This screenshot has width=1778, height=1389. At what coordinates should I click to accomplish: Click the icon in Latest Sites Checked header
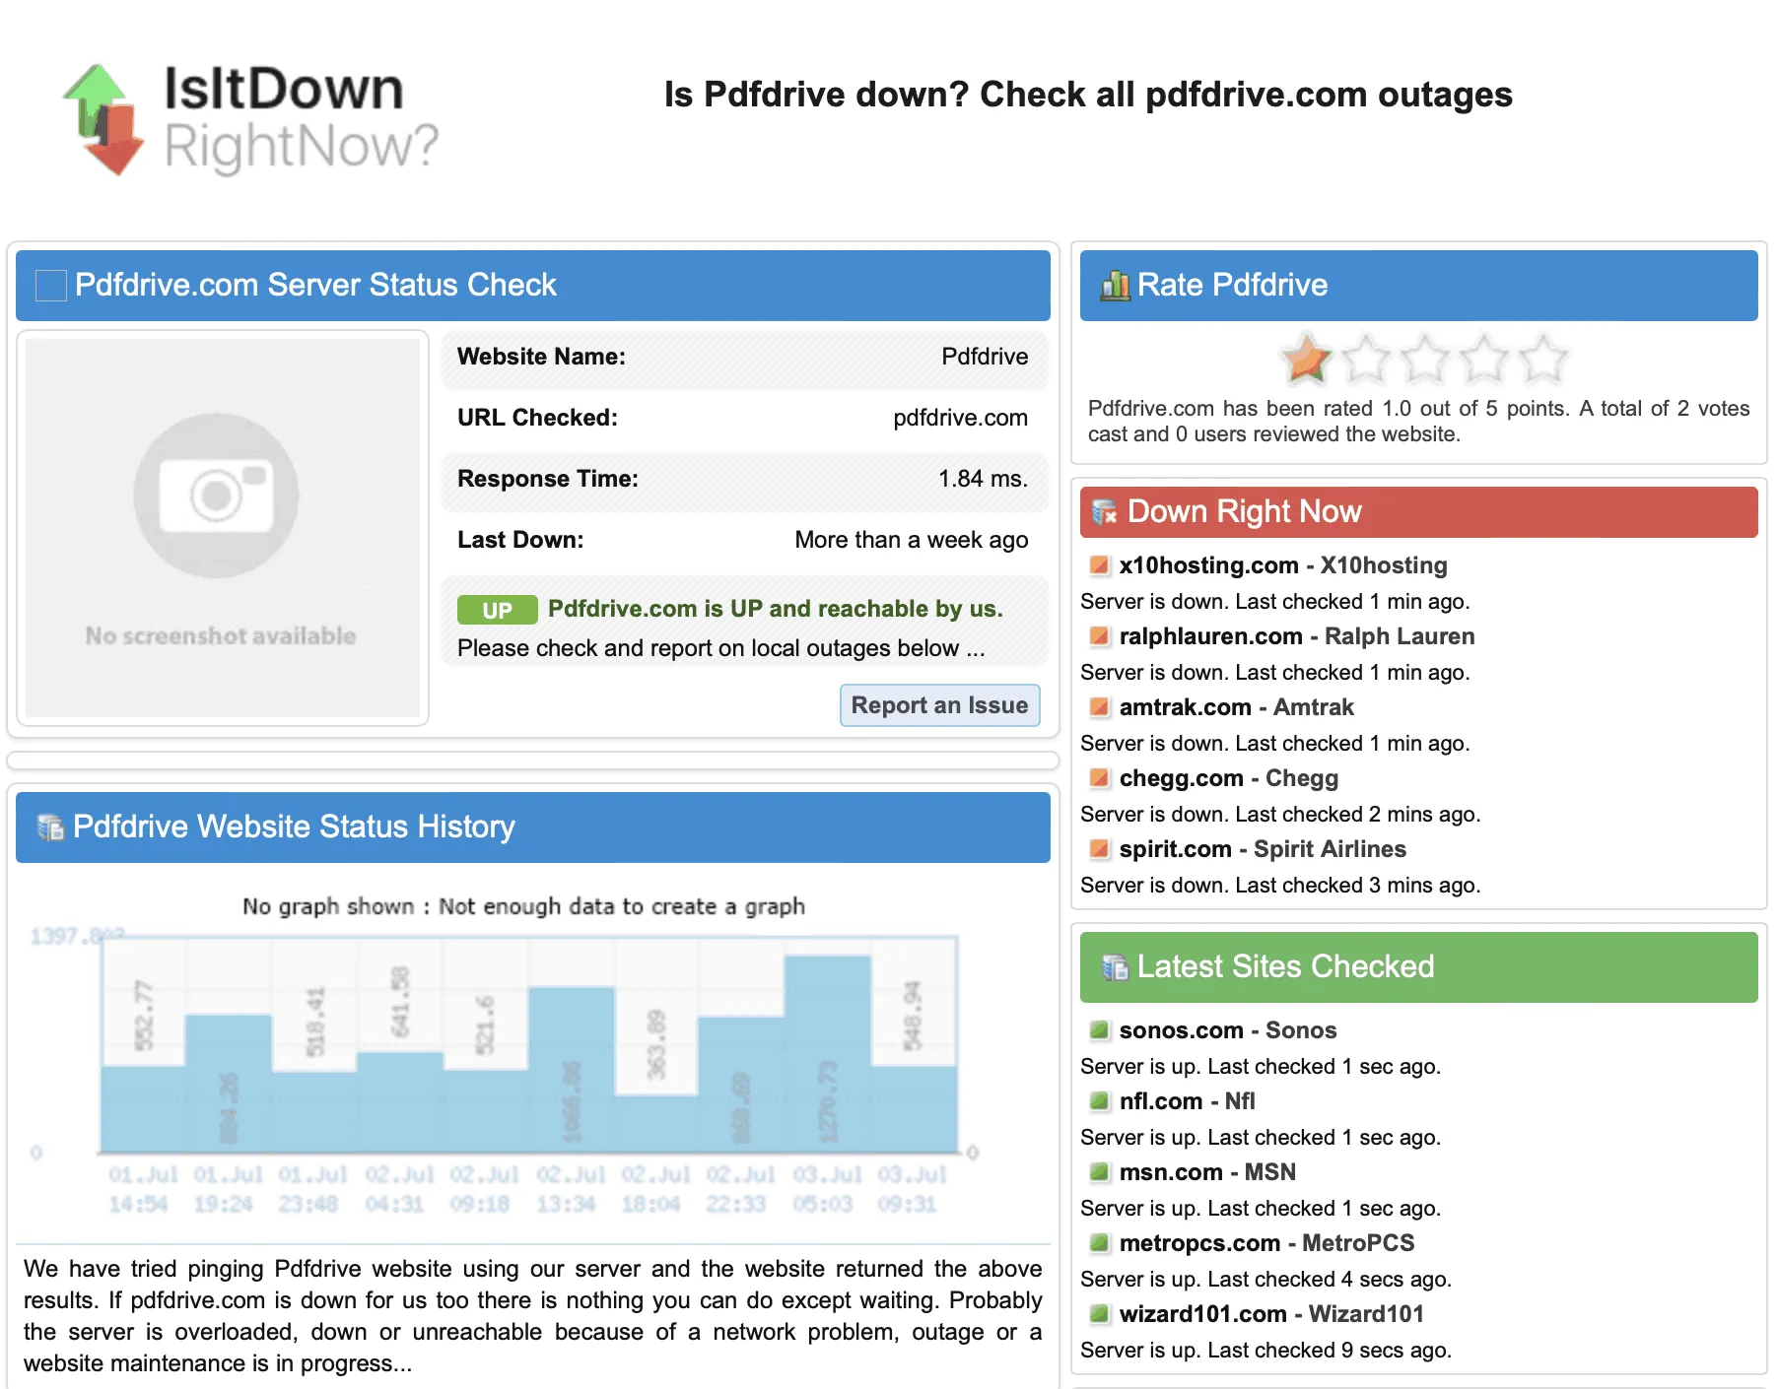click(x=1115, y=966)
